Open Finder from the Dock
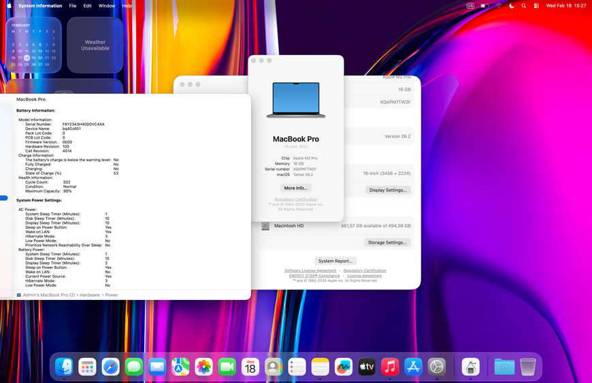Image resolution: width=592 pixels, height=383 pixels. 64,367
